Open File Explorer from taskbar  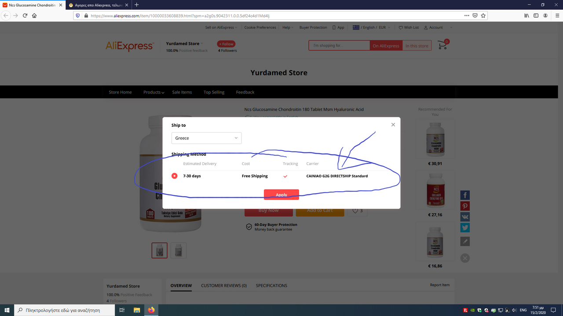click(x=137, y=310)
